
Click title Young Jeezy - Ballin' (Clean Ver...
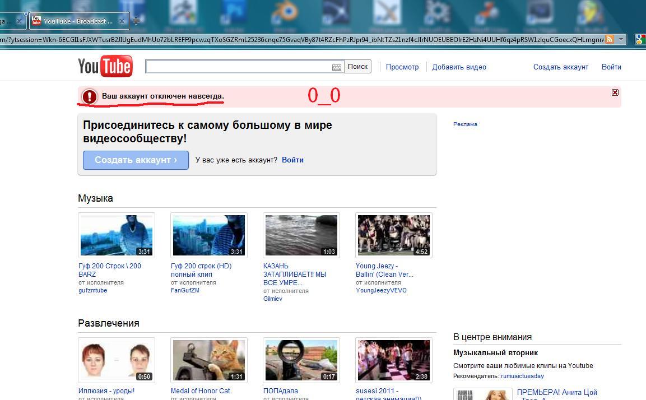coord(384,270)
